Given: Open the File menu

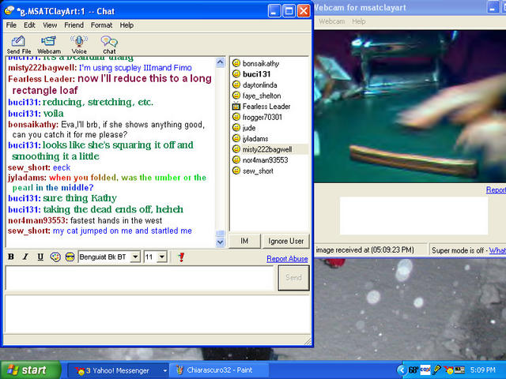Looking at the screenshot, I should [11, 25].
